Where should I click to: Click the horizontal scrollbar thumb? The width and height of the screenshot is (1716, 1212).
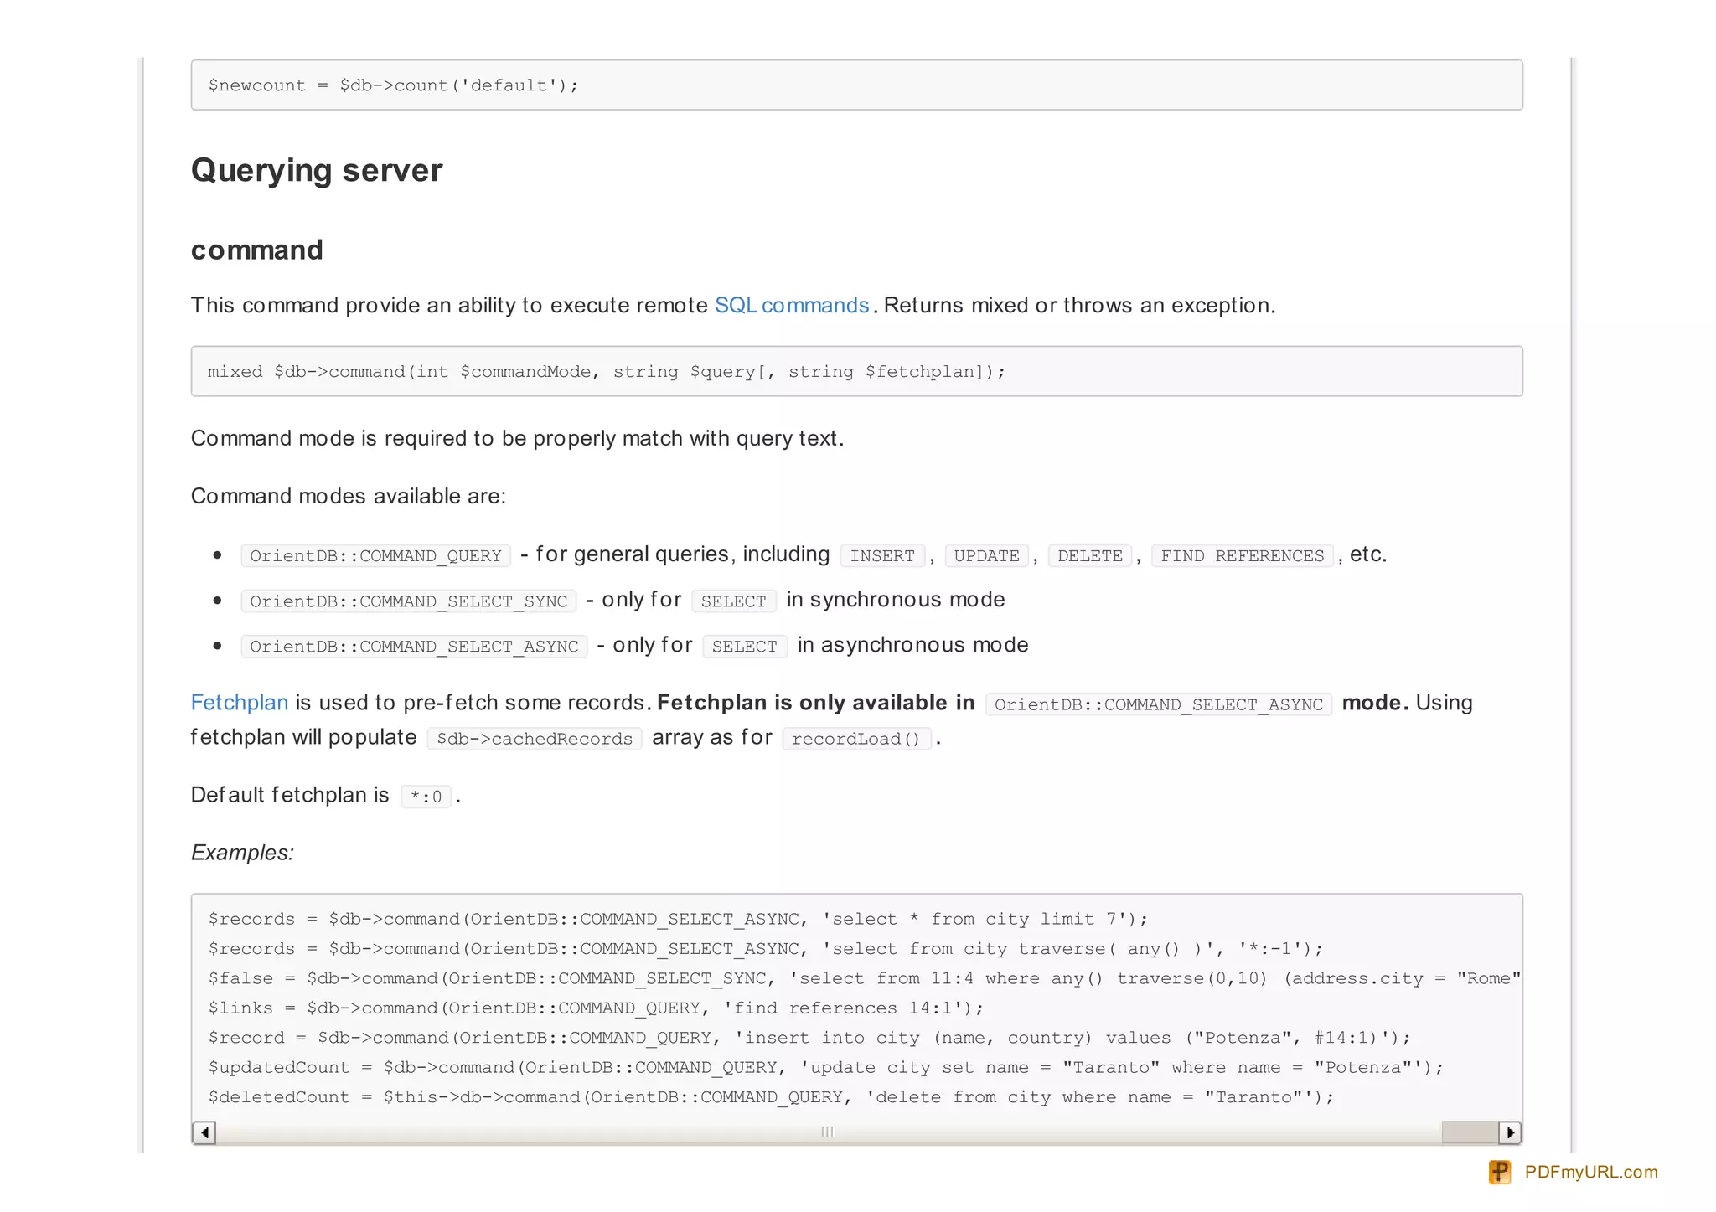pyautogui.click(x=1469, y=1132)
